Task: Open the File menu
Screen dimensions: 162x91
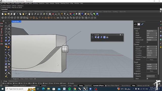Action: 2,3
